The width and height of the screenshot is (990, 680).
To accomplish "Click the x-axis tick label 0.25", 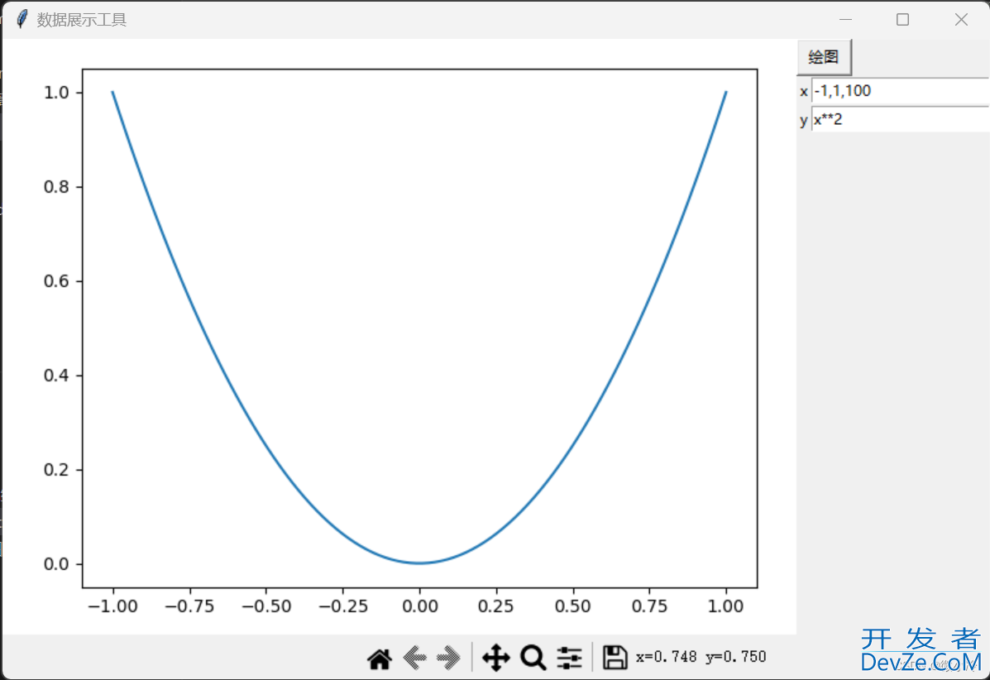I will (x=495, y=606).
